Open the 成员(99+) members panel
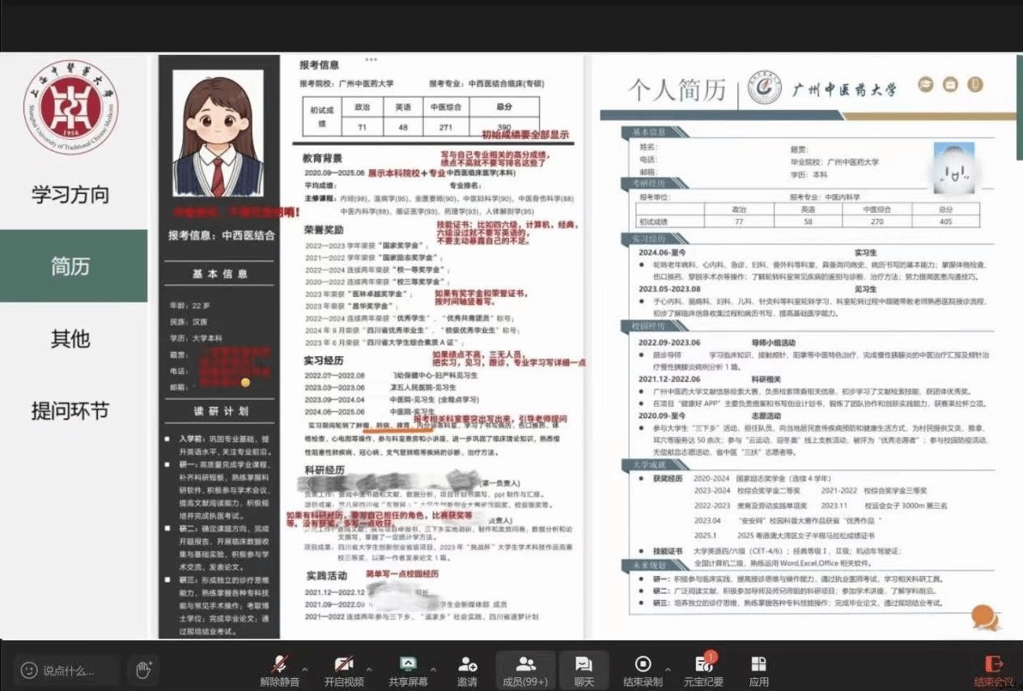This screenshot has height=691, width=1023. tap(525, 664)
